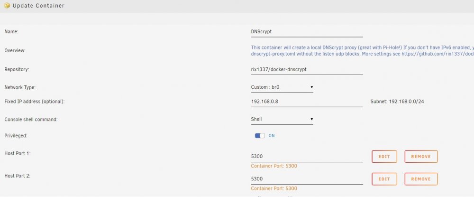Image resolution: width=474 pixels, height=197 pixels.
Task: Click the Overview: label
Action: 15,50
